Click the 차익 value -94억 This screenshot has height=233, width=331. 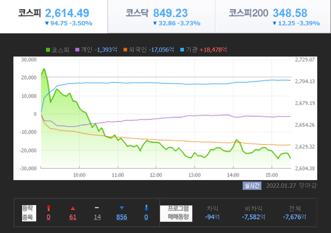(x=212, y=217)
